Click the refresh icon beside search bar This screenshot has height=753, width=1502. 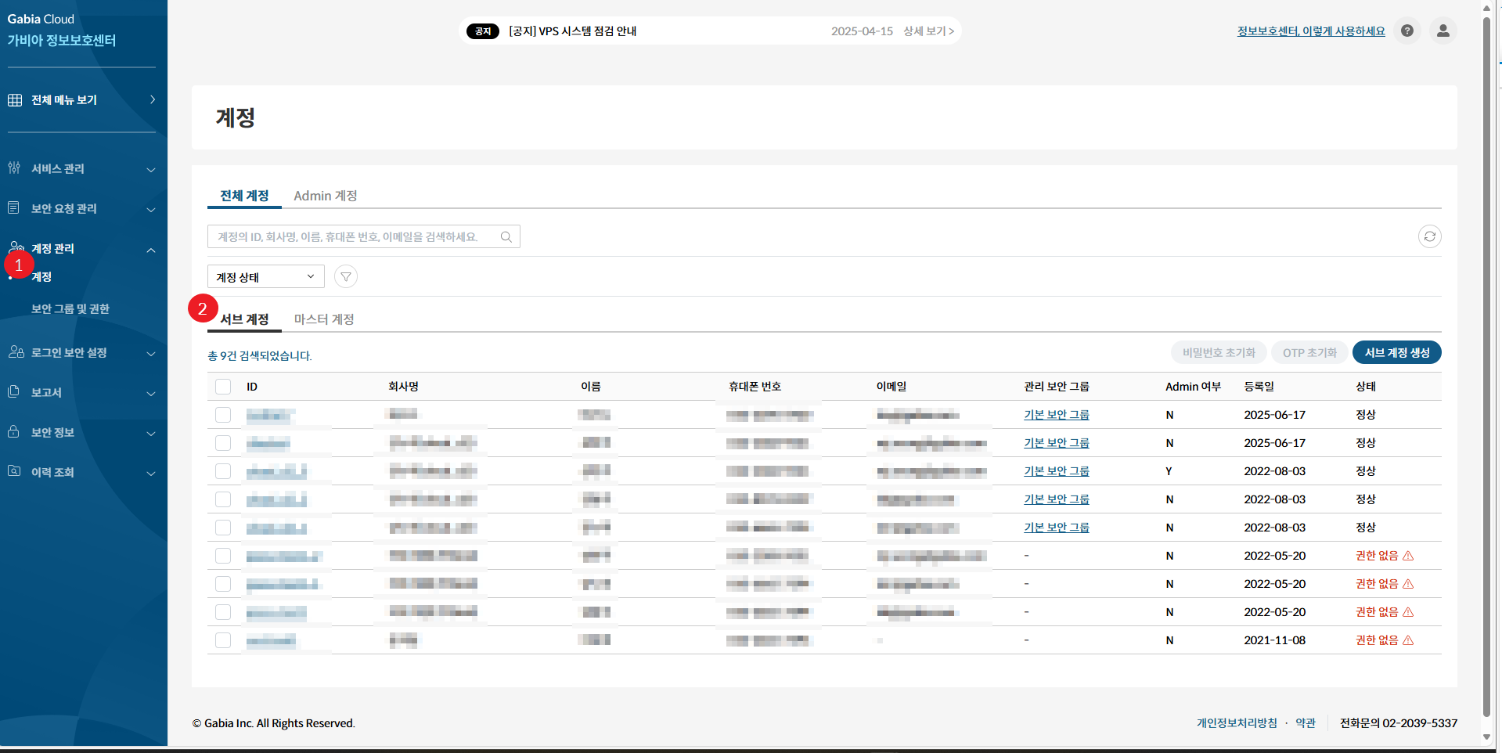point(1429,236)
